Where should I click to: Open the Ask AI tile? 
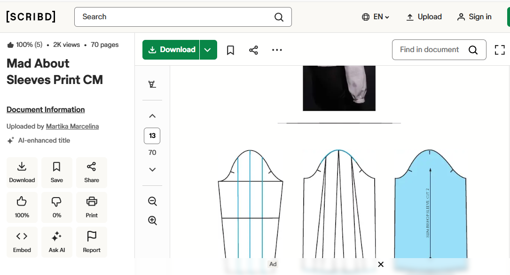click(56, 242)
